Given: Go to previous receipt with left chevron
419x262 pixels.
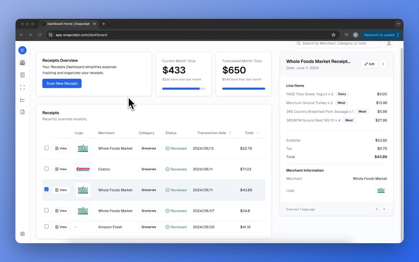Looking at the screenshot, I should pyautogui.click(x=377, y=209).
